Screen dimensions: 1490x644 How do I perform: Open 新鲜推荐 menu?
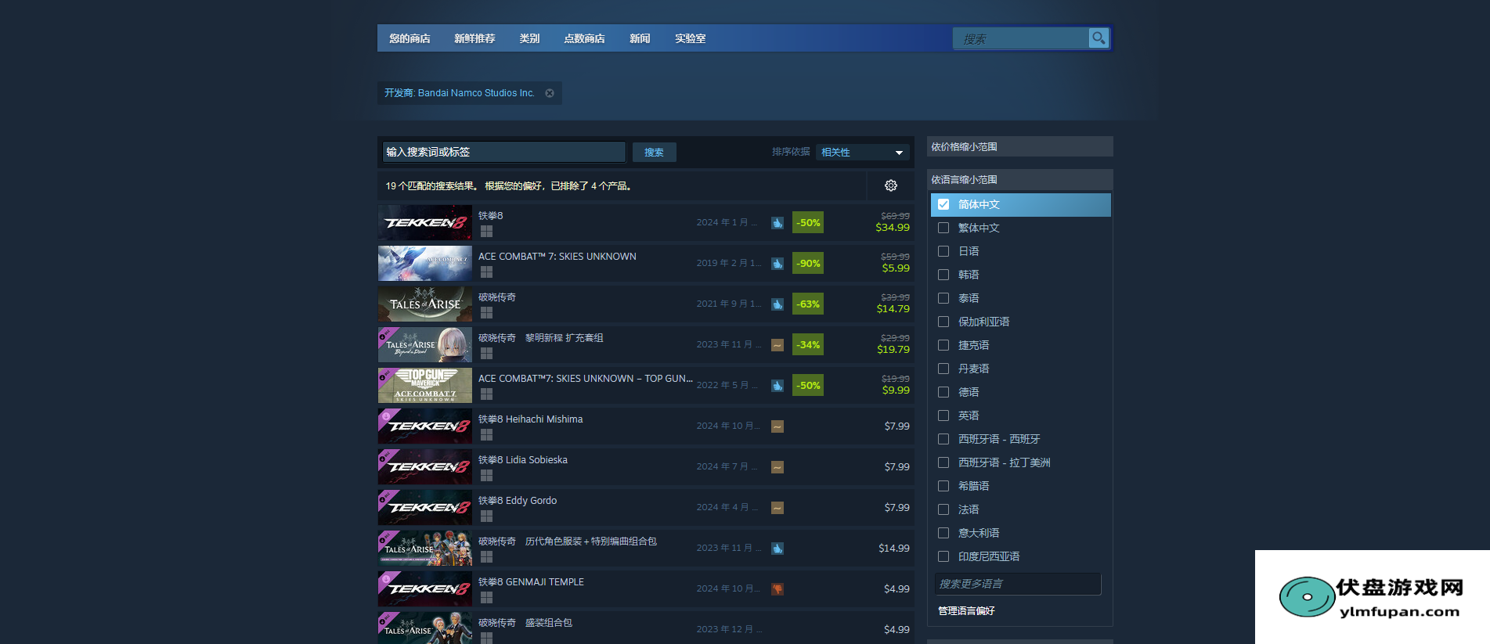[474, 38]
